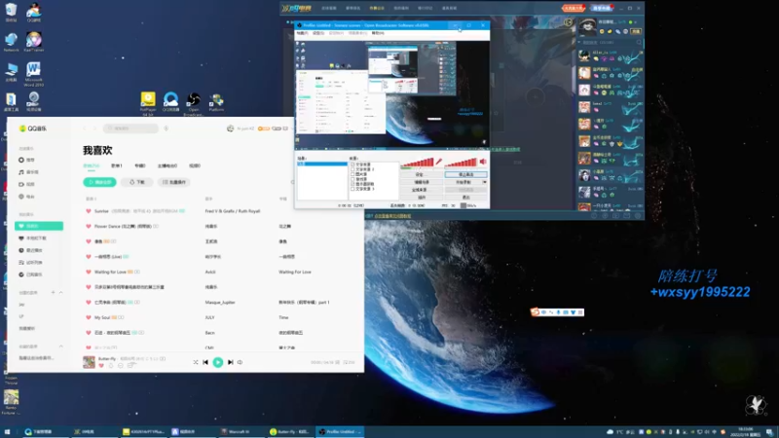The width and height of the screenshot is (779, 438).
Task: Select the highlighted green favorites sidebar item
Action: click(x=39, y=226)
